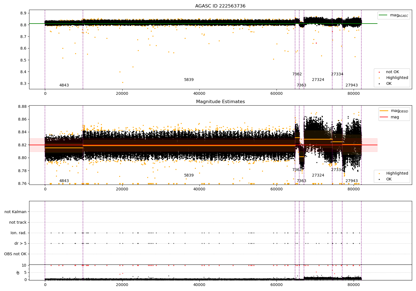Click the "OBS not OK" axis label

coord(16,254)
